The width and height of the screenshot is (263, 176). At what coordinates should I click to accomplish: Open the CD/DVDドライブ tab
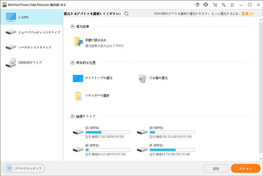(32, 62)
